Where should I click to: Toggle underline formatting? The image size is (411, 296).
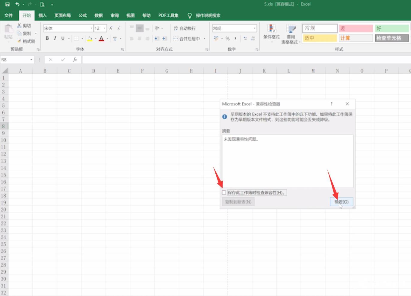tap(63, 38)
